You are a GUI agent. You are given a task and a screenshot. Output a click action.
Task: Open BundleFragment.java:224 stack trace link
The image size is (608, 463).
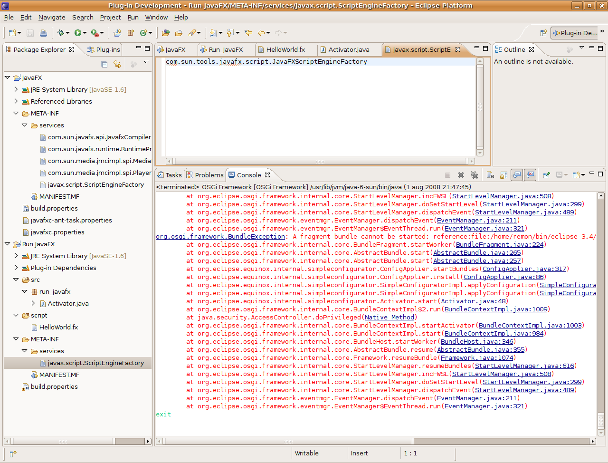499,245
